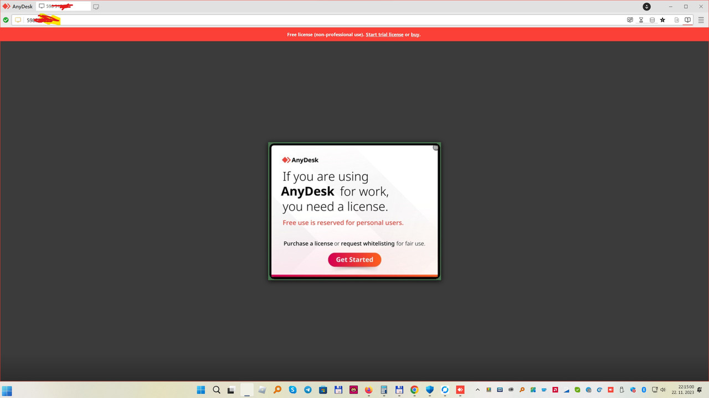Click the green connection status checkmark

pos(6,20)
